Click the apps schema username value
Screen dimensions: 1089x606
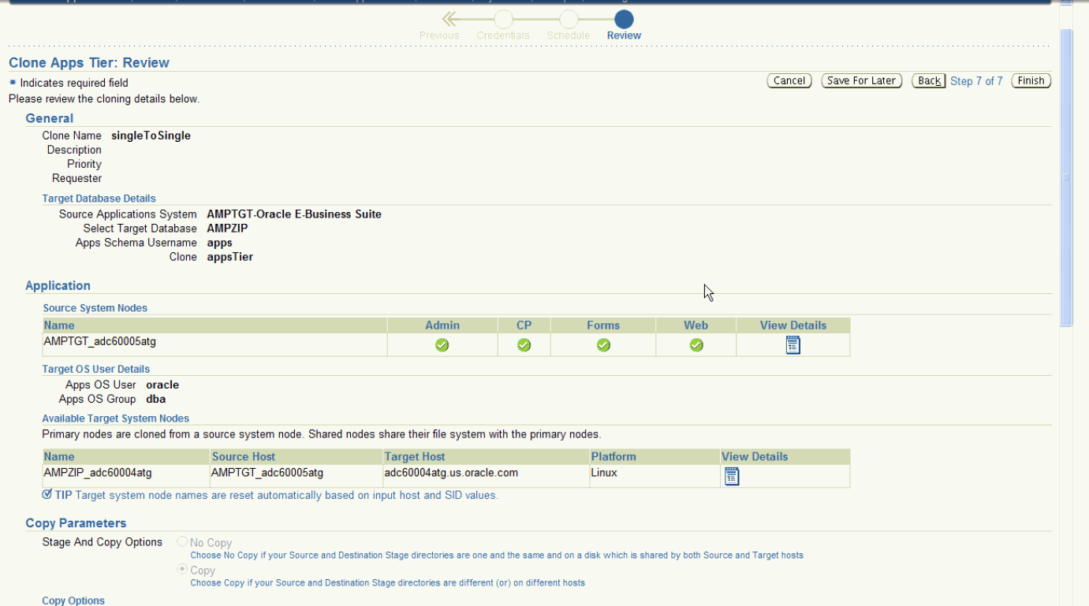click(220, 243)
